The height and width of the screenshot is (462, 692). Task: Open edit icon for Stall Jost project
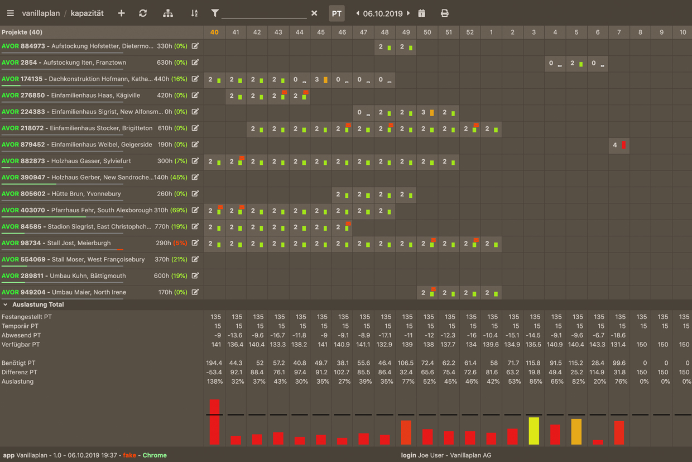[x=195, y=243]
